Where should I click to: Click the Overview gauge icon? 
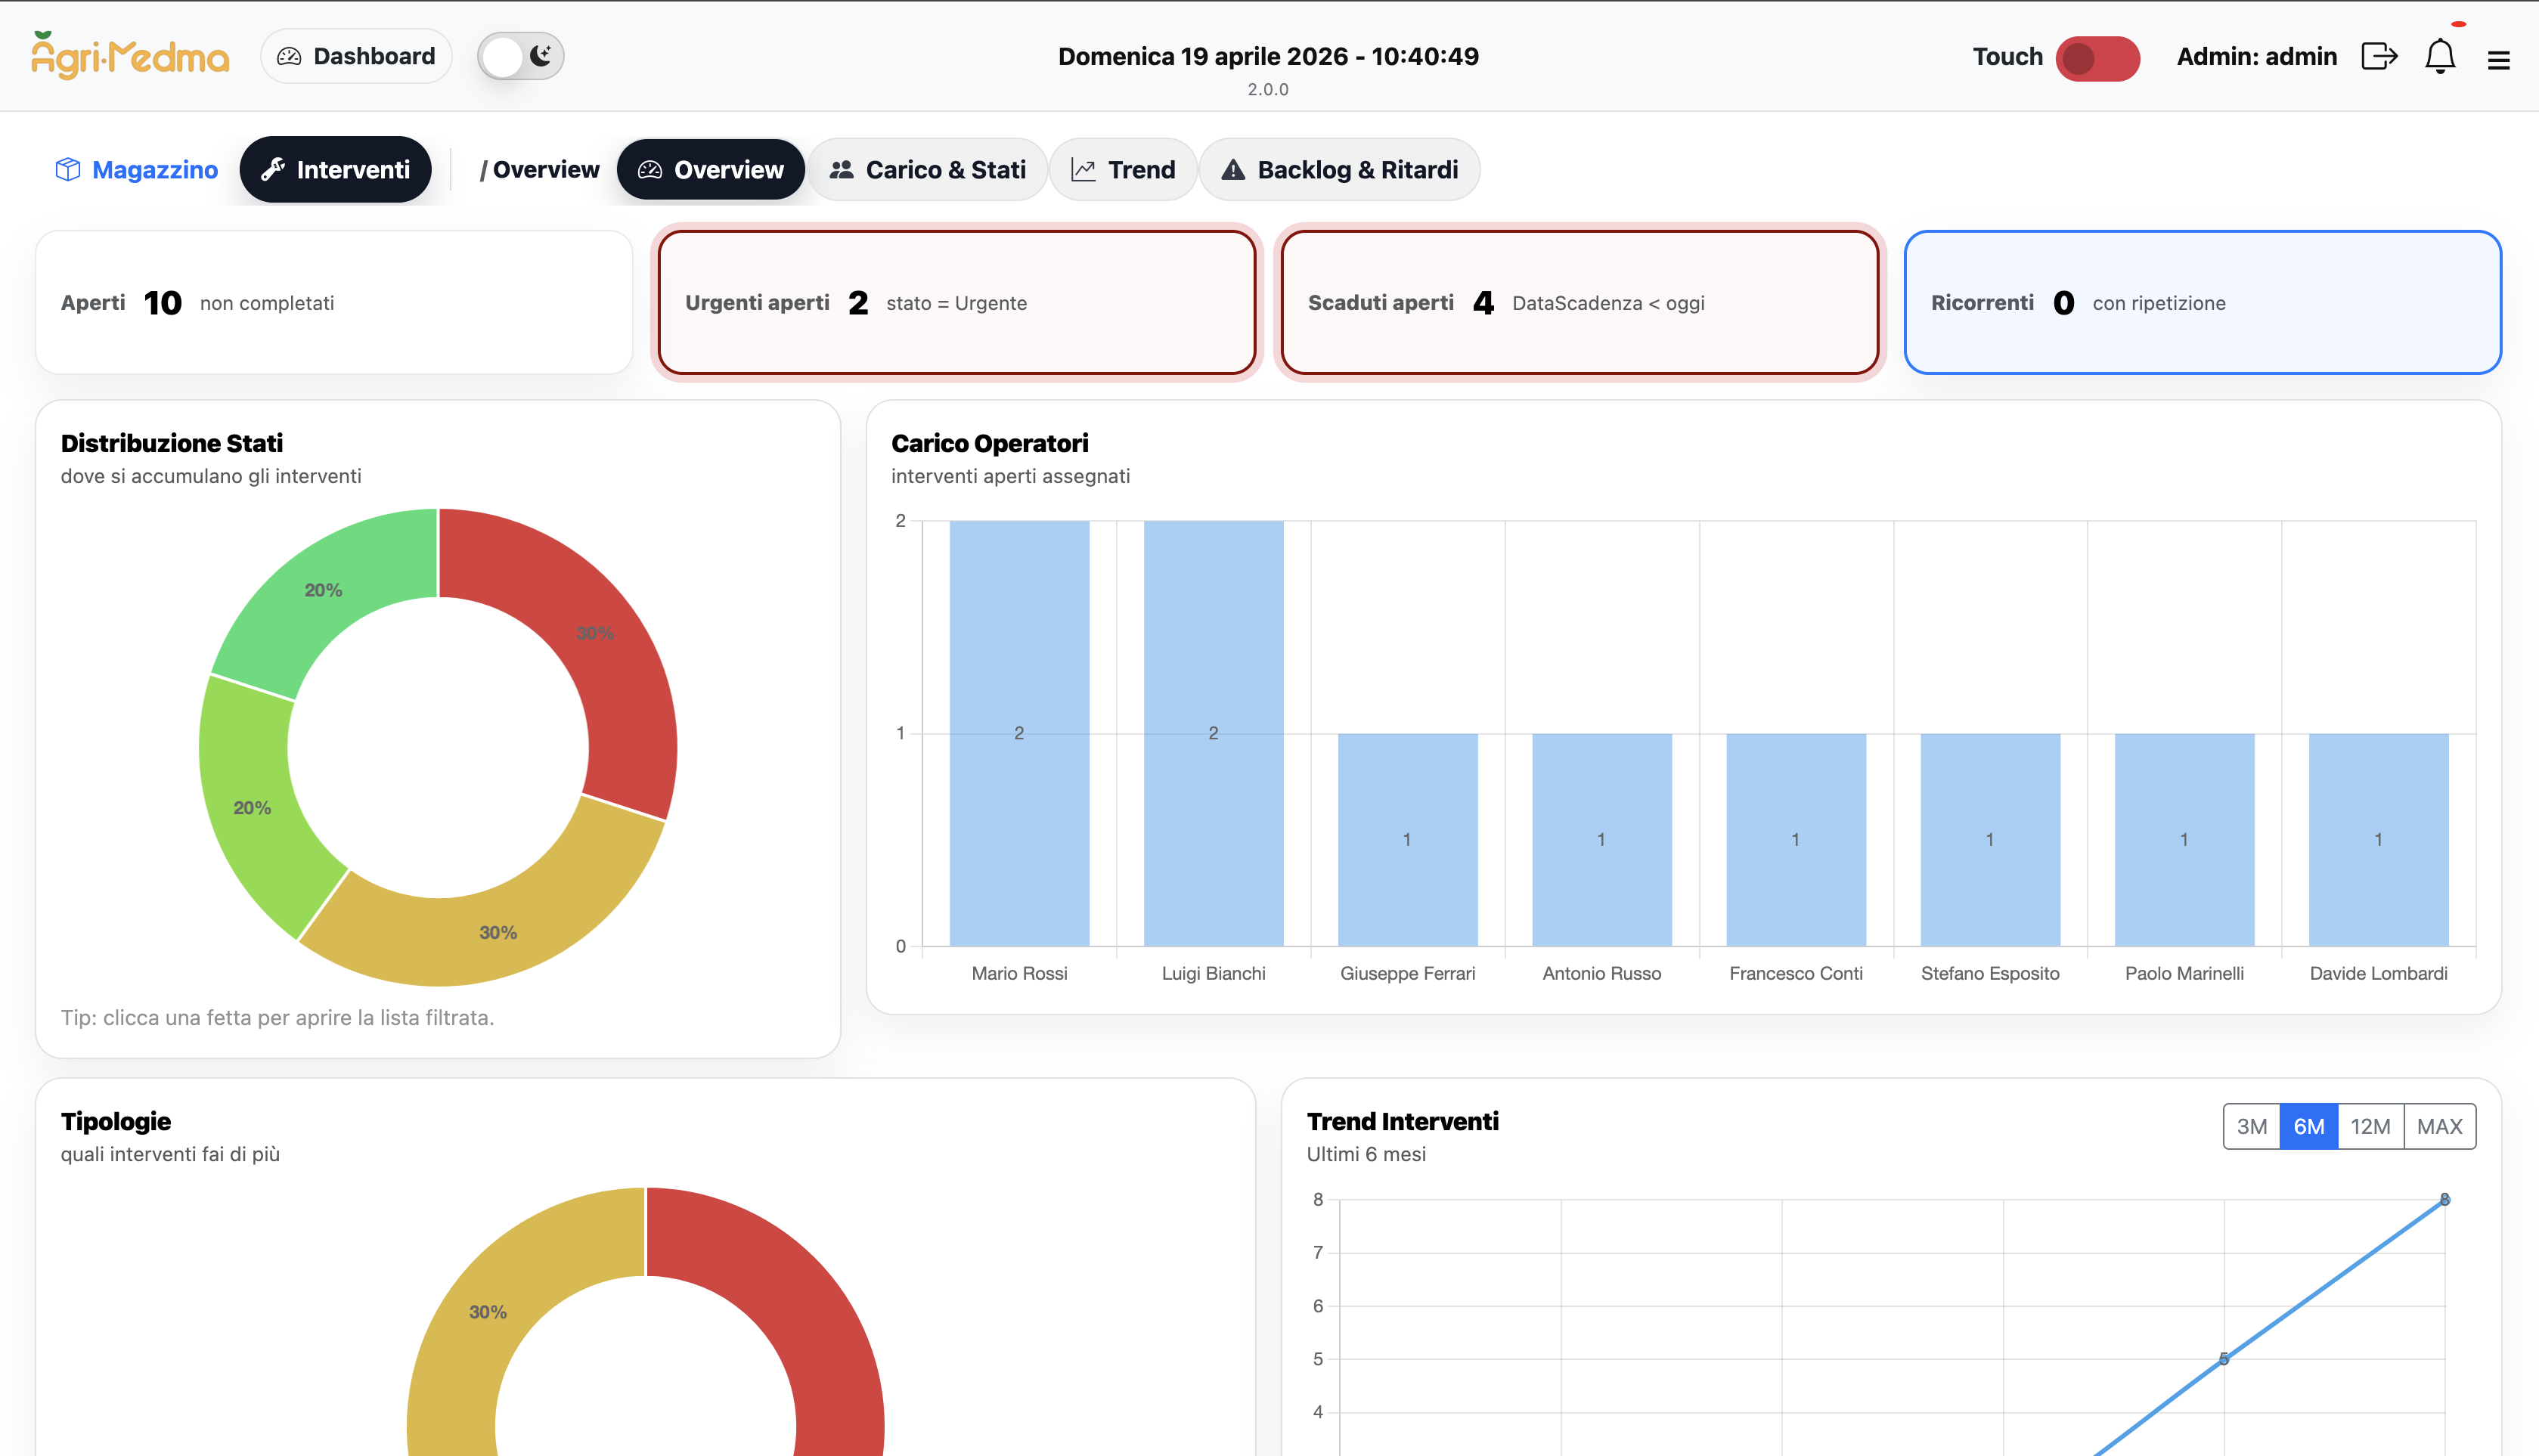[650, 170]
